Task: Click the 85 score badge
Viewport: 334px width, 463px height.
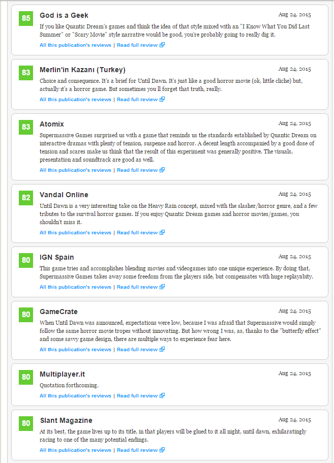Action: 26,18
